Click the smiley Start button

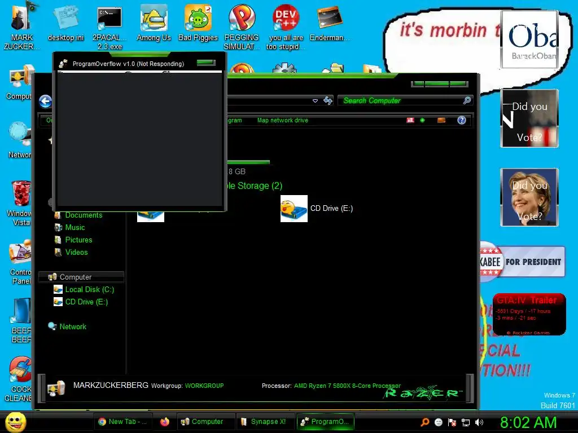[15, 422]
